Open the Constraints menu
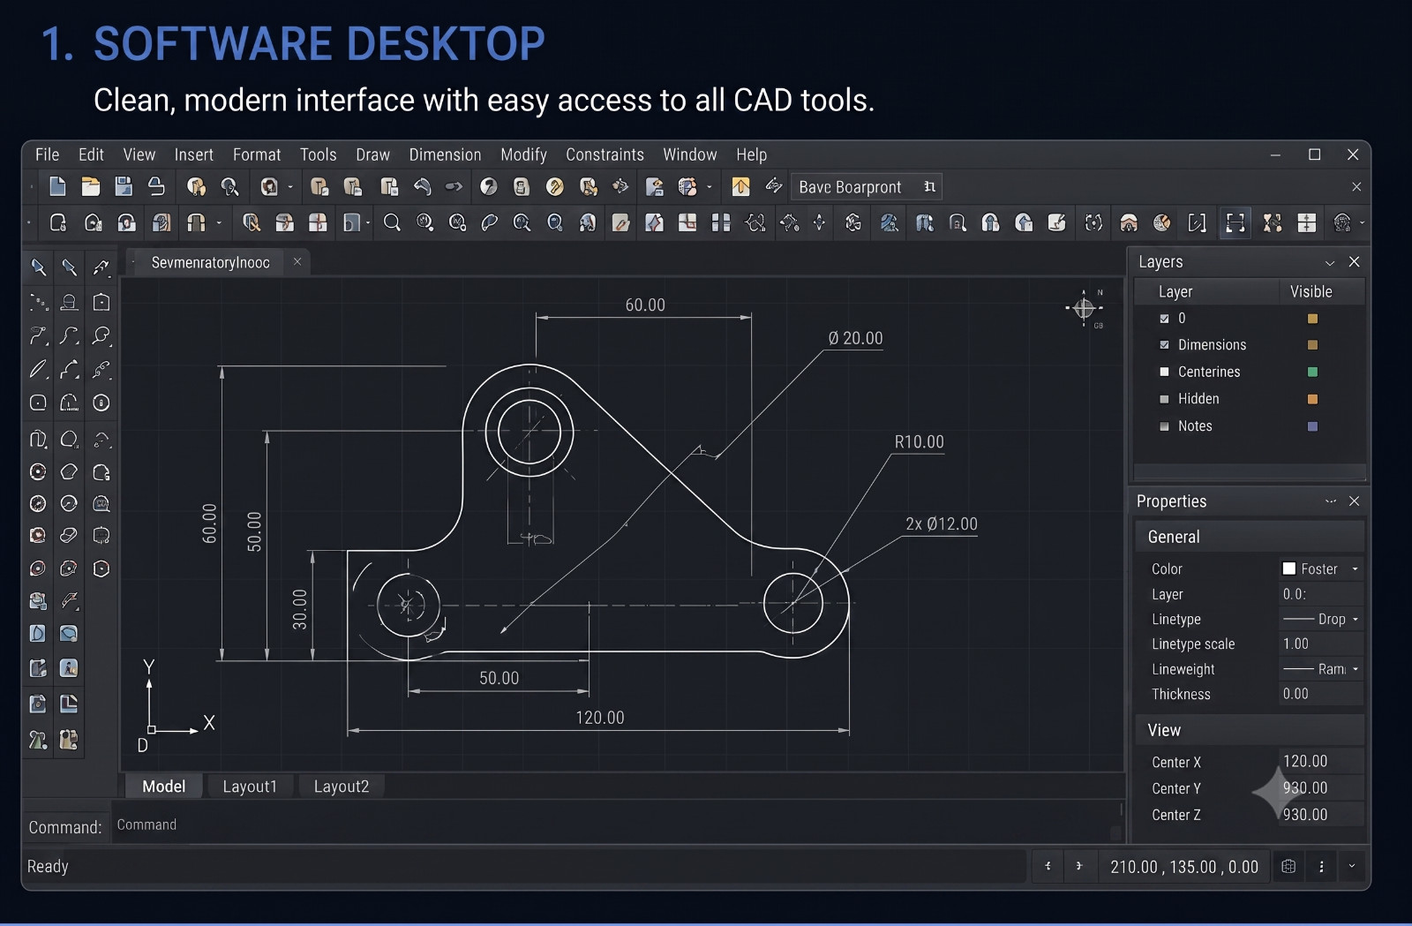The width and height of the screenshot is (1412, 926). coord(605,154)
